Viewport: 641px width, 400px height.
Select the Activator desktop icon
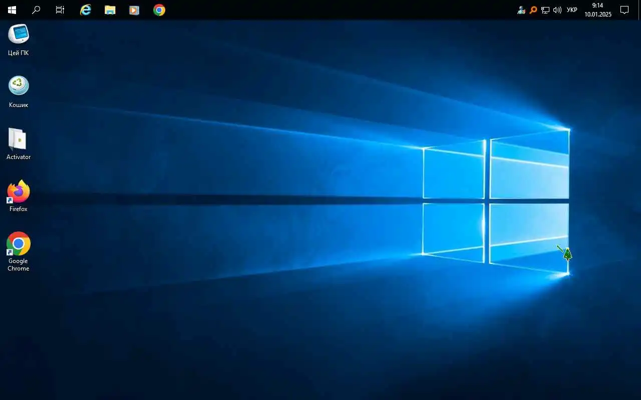coord(19,144)
